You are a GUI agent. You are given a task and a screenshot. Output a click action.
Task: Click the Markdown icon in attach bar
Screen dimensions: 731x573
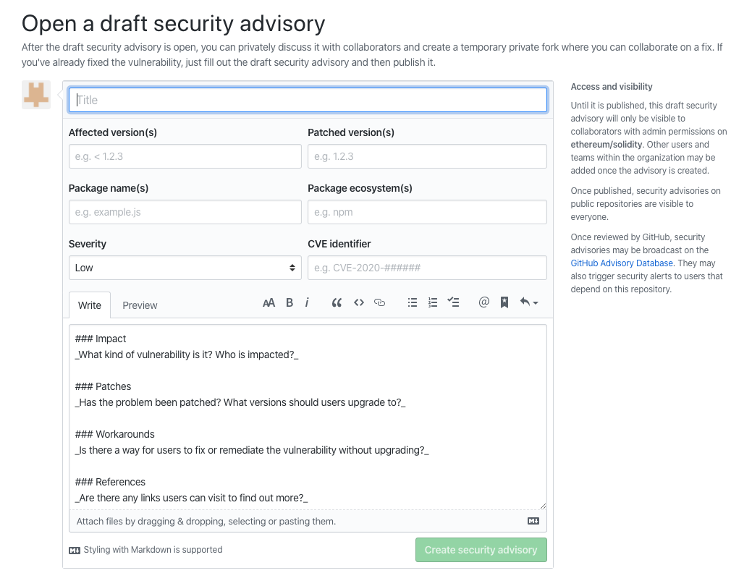[x=533, y=521]
